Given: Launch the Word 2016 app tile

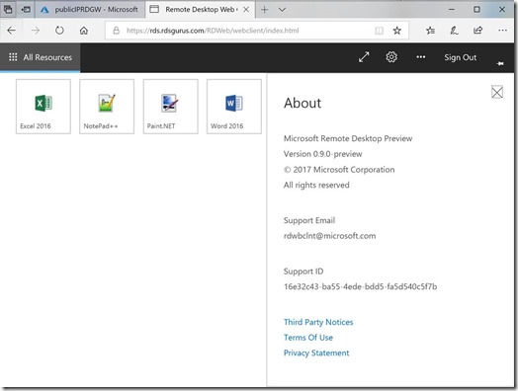Looking at the screenshot, I should point(234,107).
